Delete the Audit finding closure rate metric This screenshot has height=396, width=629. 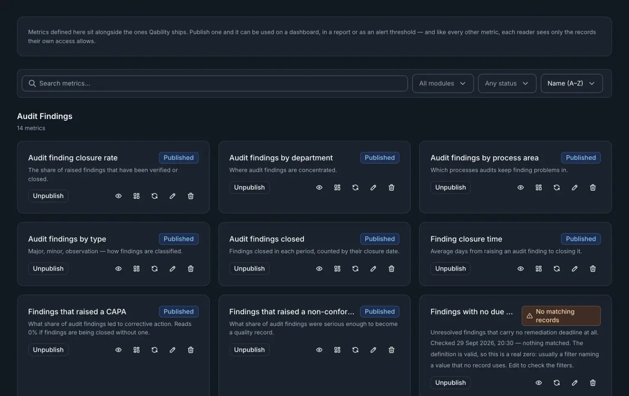pos(190,196)
